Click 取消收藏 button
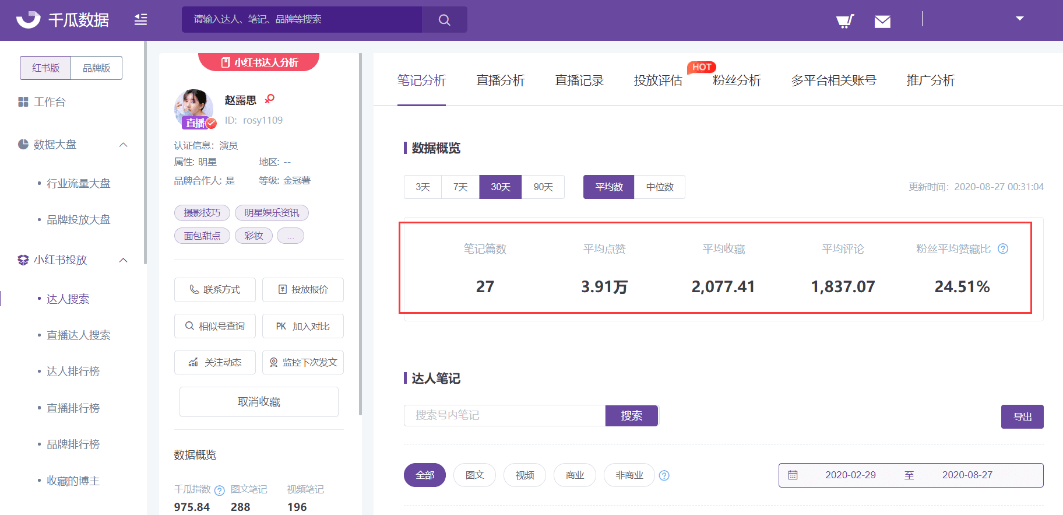1063x515 pixels. 259,402
